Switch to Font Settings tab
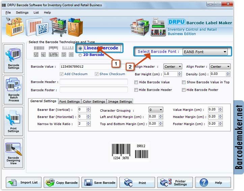Viewport: 244px width, 191px height. pyautogui.click(x=70, y=102)
